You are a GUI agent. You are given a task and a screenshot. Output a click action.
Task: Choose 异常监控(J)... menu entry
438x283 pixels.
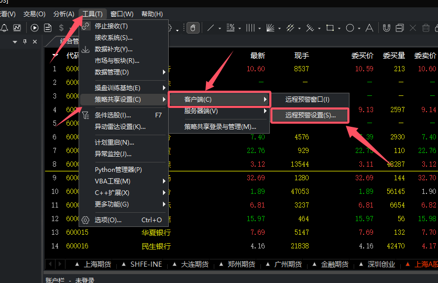click(x=124, y=154)
